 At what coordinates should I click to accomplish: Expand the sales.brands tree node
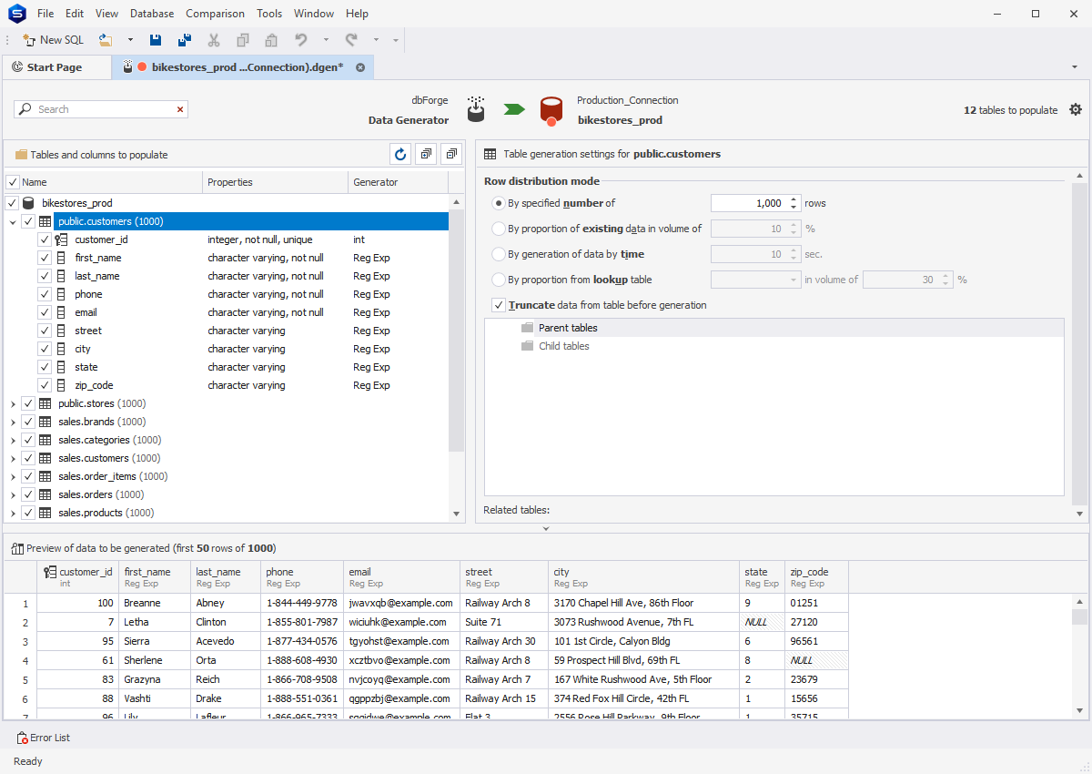click(12, 422)
